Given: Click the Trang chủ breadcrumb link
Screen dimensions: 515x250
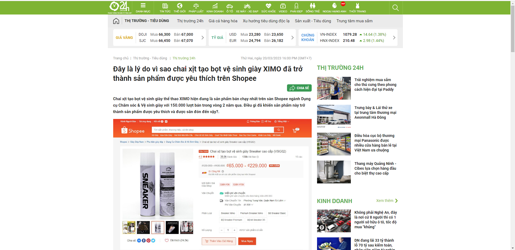Looking at the screenshot, I should (x=121, y=58).
